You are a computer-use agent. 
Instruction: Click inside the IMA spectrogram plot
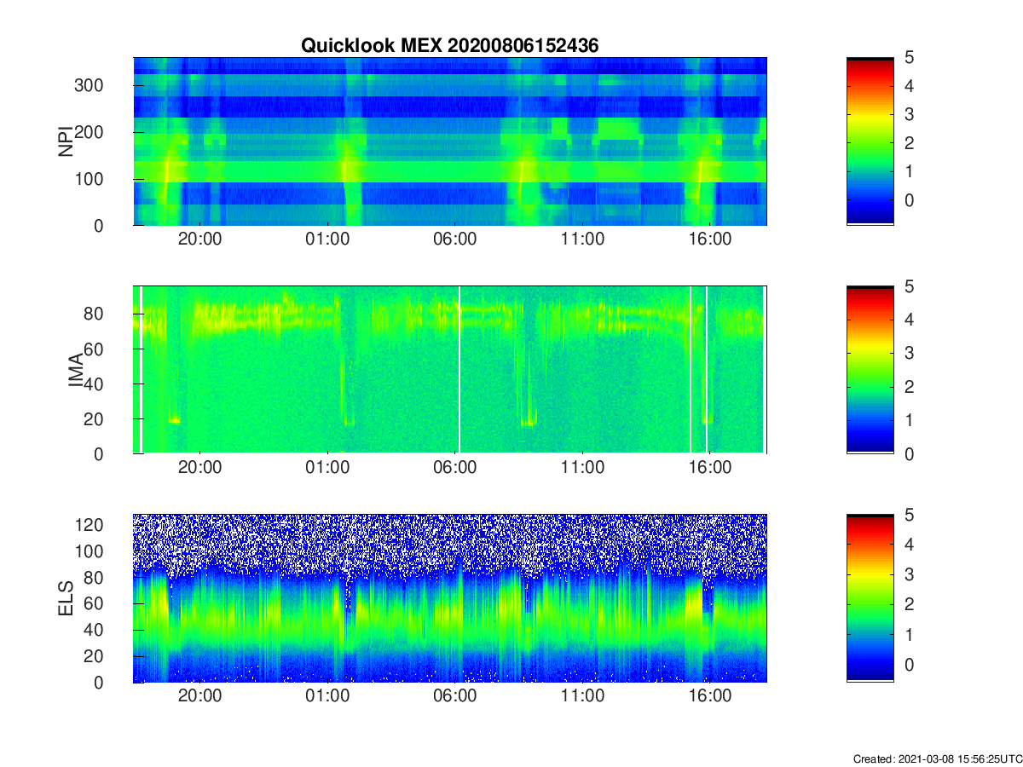(x=450, y=370)
